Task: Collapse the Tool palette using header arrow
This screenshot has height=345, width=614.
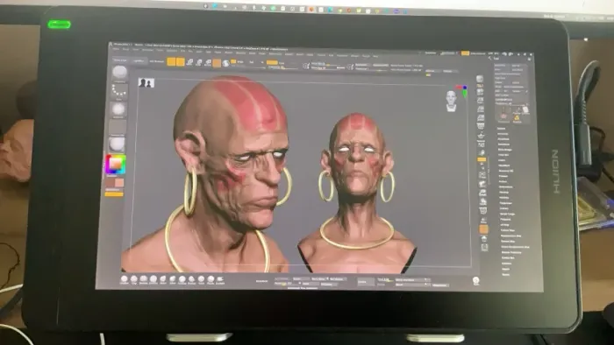Action: (x=489, y=58)
